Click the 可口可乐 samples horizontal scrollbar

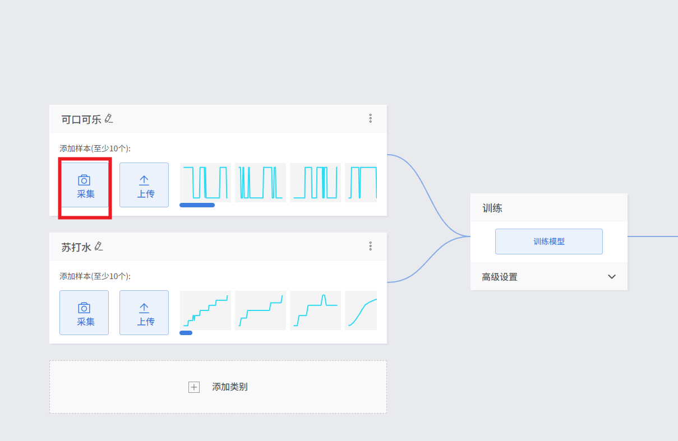pyautogui.click(x=197, y=205)
